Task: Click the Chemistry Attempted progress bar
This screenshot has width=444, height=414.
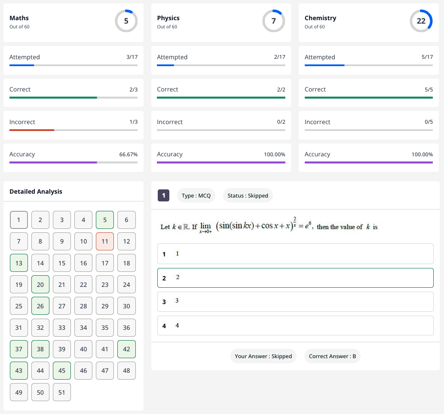Action: click(368, 65)
